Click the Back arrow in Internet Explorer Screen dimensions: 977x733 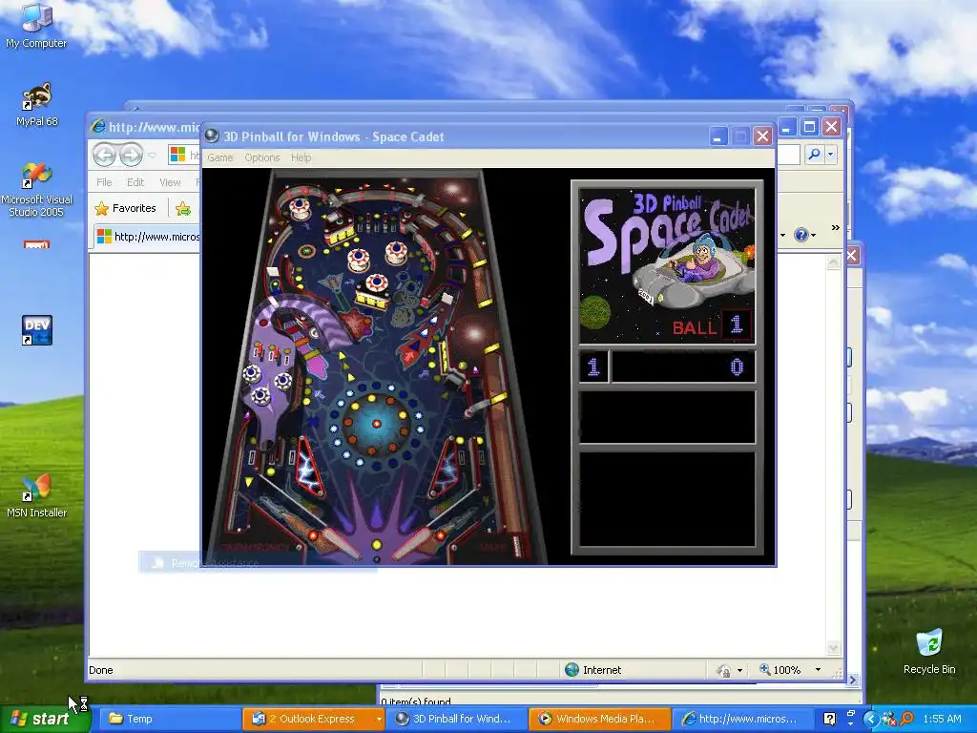point(104,155)
